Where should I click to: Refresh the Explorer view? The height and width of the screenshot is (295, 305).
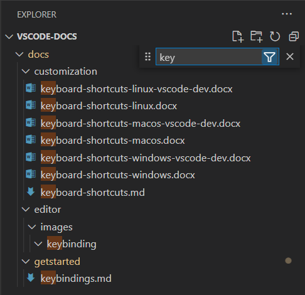pos(275,36)
